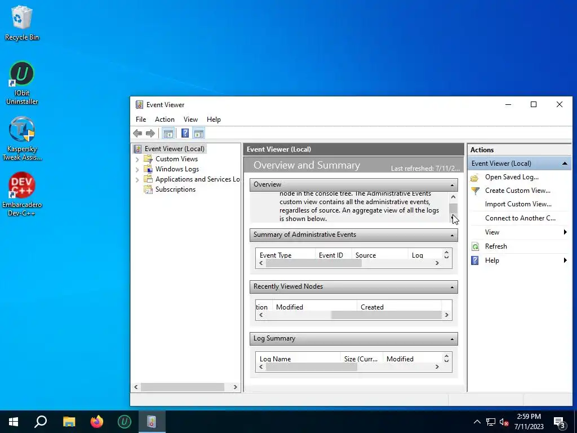
Task: Click Connect to Another Computer action
Action: point(520,218)
